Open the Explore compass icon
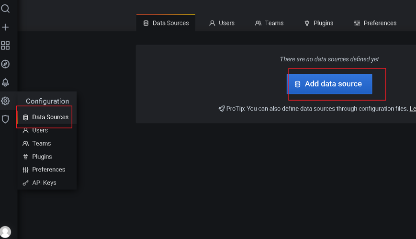416x239 pixels. point(5,64)
